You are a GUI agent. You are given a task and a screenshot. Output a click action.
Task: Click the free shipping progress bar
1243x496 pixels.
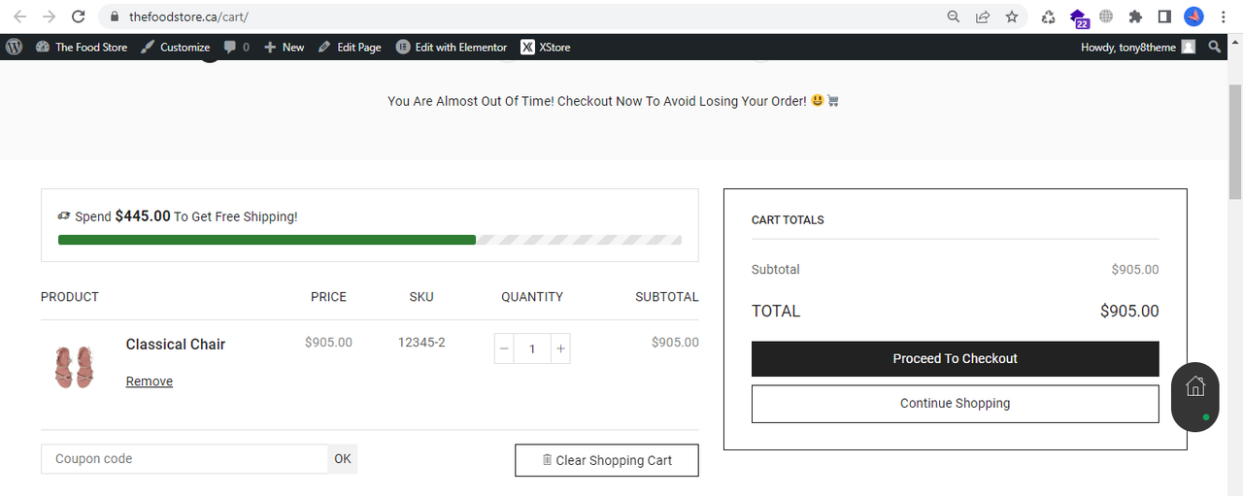[x=369, y=240]
